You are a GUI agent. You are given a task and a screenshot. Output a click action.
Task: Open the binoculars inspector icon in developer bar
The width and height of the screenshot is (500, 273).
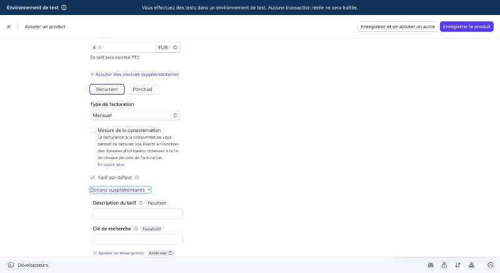pyautogui.click(x=431, y=265)
